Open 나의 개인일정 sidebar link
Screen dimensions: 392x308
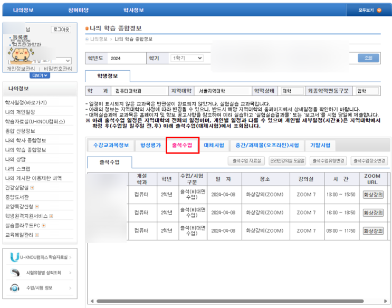tap(20, 112)
